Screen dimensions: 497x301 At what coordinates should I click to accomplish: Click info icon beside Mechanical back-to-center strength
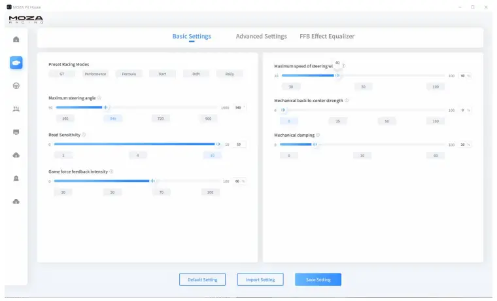(347, 100)
